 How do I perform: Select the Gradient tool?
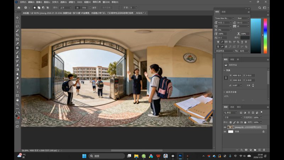click(x=17, y=69)
